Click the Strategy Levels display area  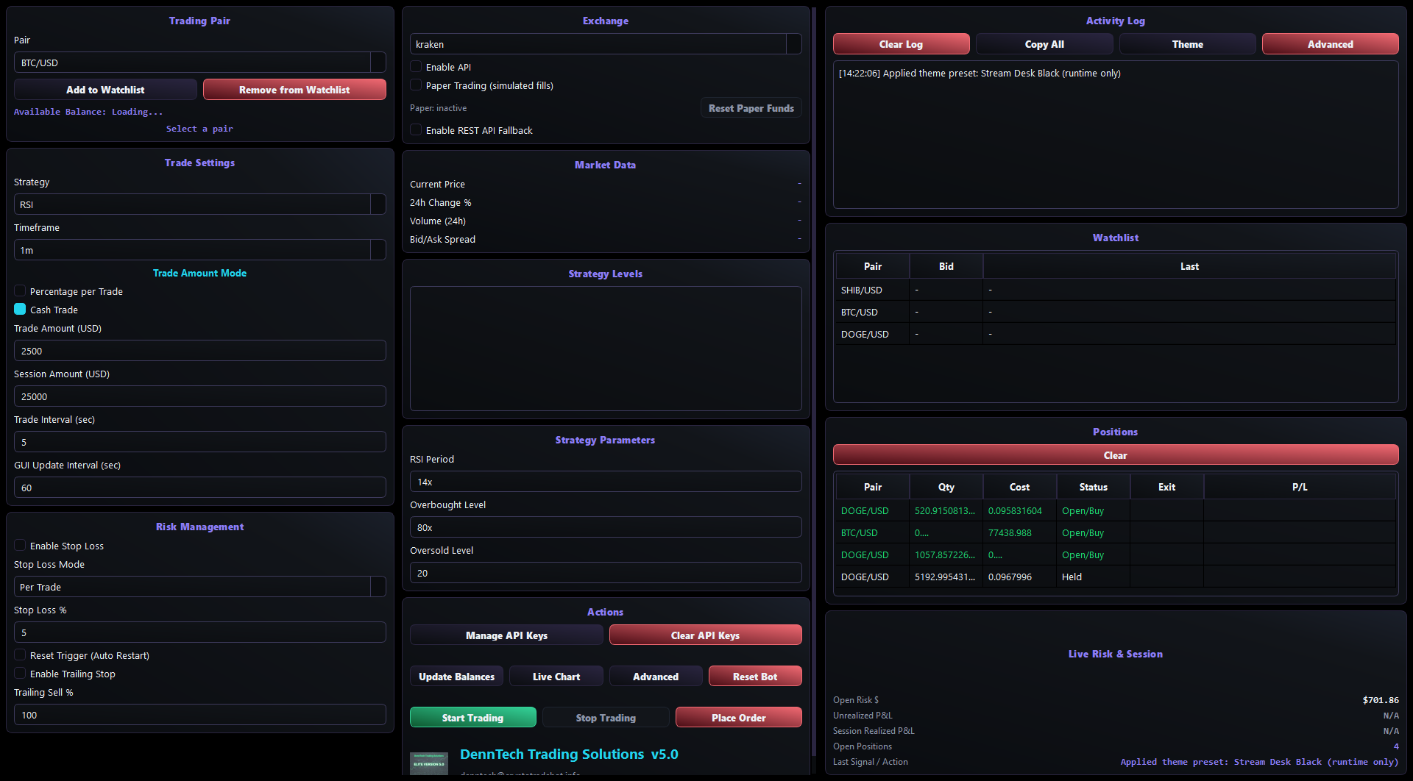(x=606, y=349)
